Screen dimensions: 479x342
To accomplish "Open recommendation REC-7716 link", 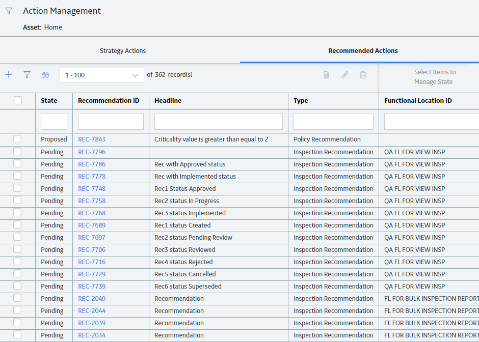I will coord(92,262).
